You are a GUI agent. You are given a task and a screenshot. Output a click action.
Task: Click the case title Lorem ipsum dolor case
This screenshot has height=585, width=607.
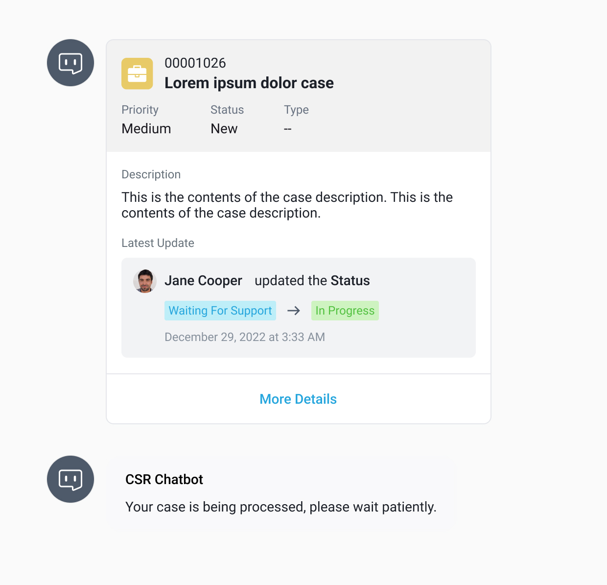click(249, 83)
